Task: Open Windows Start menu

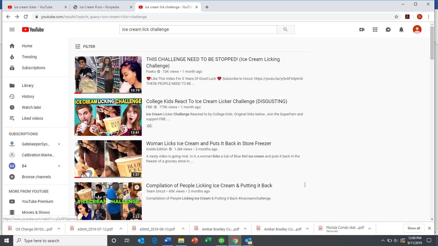Action: point(7,241)
